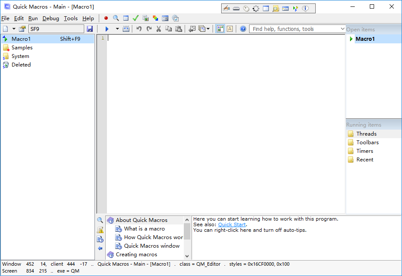
Task: Click the Run macro play icon
Action: point(107,29)
